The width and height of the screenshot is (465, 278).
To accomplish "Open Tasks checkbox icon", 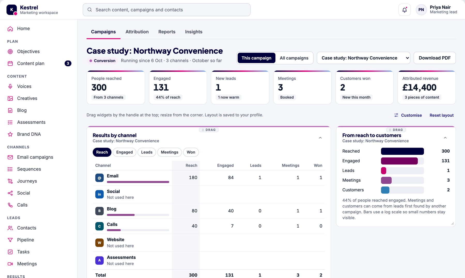I will (10, 252).
